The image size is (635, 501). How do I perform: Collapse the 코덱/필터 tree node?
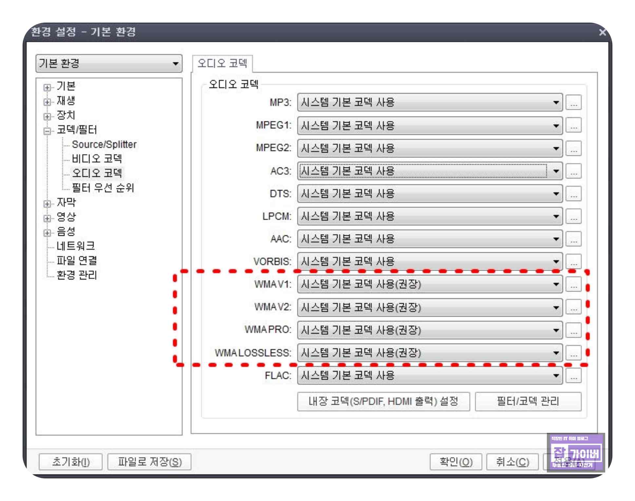(47, 131)
